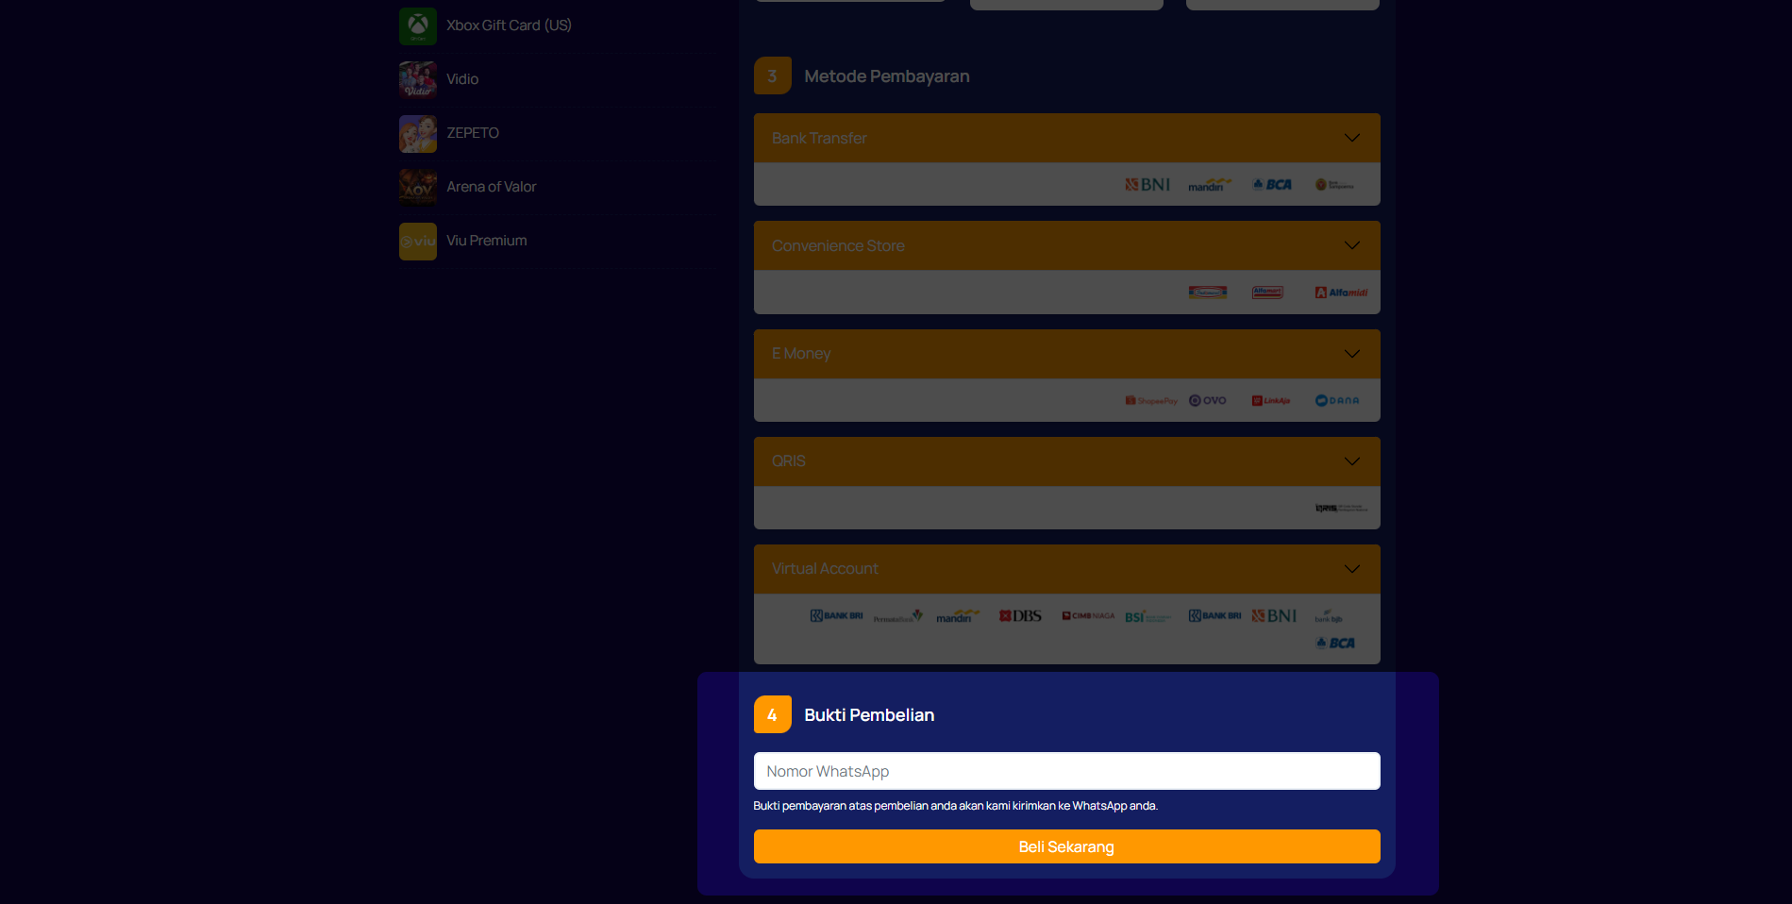
Task: Pick the BNI logo under Virtual Account
Action: [x=1274, y=616]
